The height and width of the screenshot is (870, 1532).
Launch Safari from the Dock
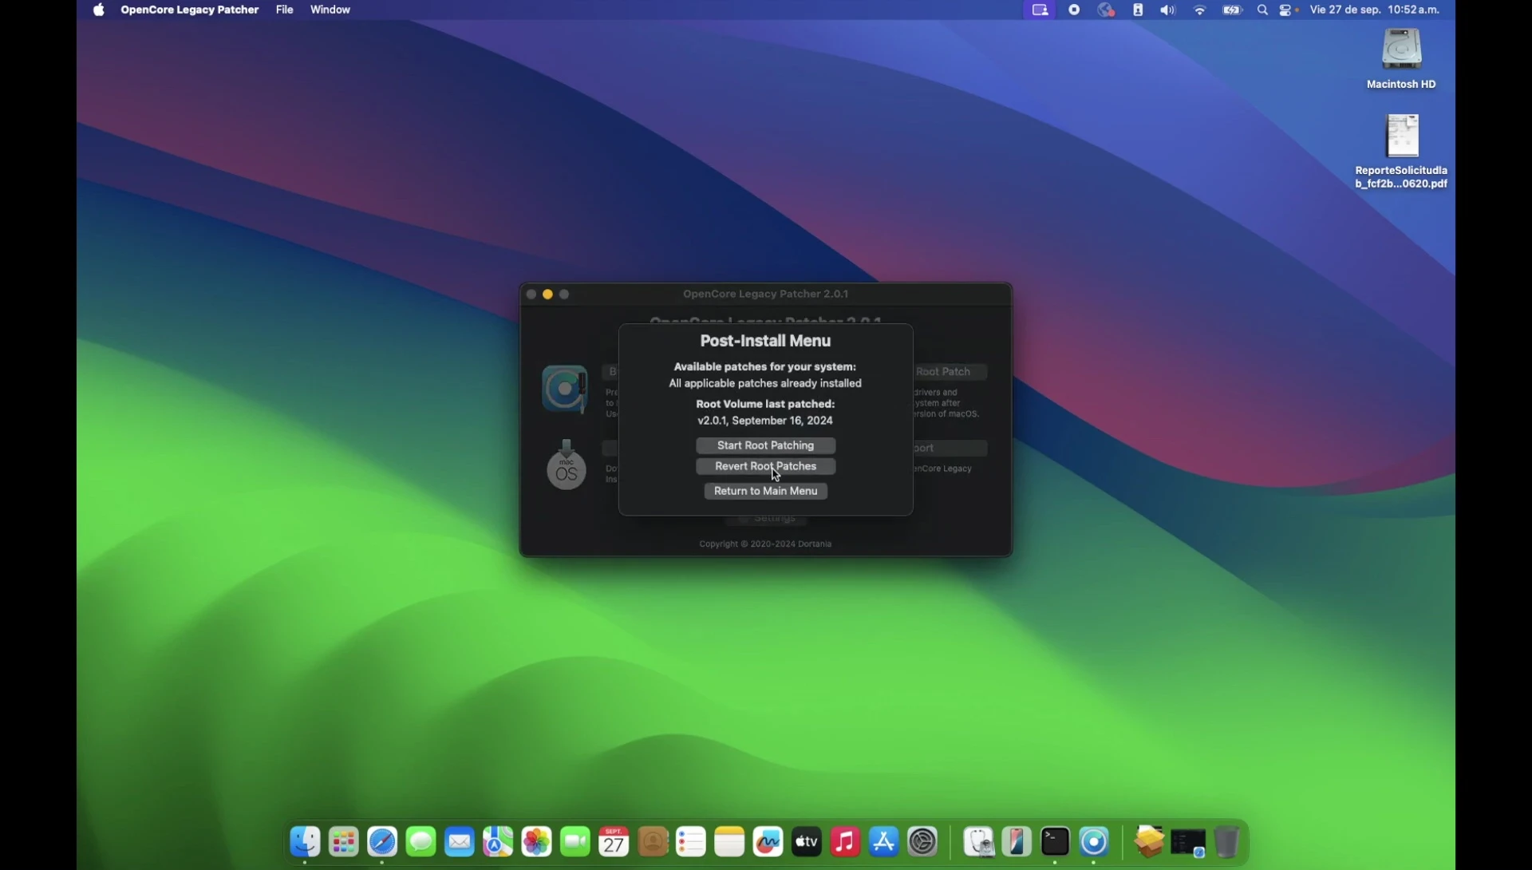coord(382,841)
